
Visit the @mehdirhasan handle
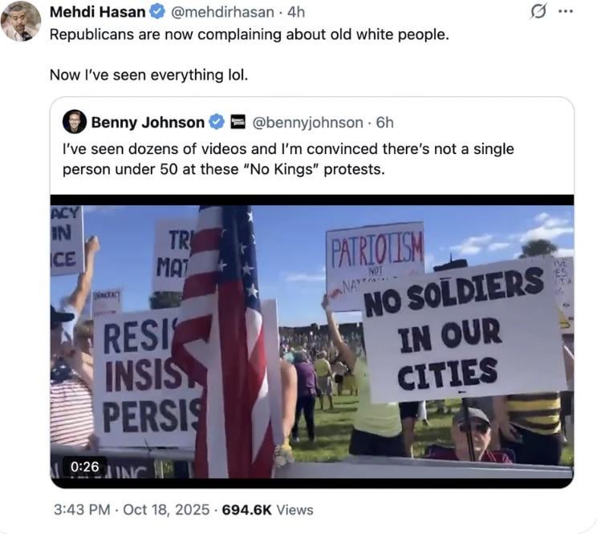point(222,13)
